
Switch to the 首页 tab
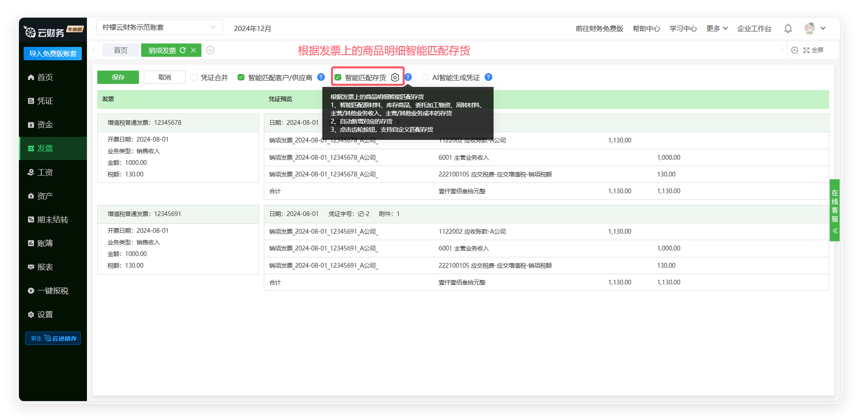(x=121, y=50)
